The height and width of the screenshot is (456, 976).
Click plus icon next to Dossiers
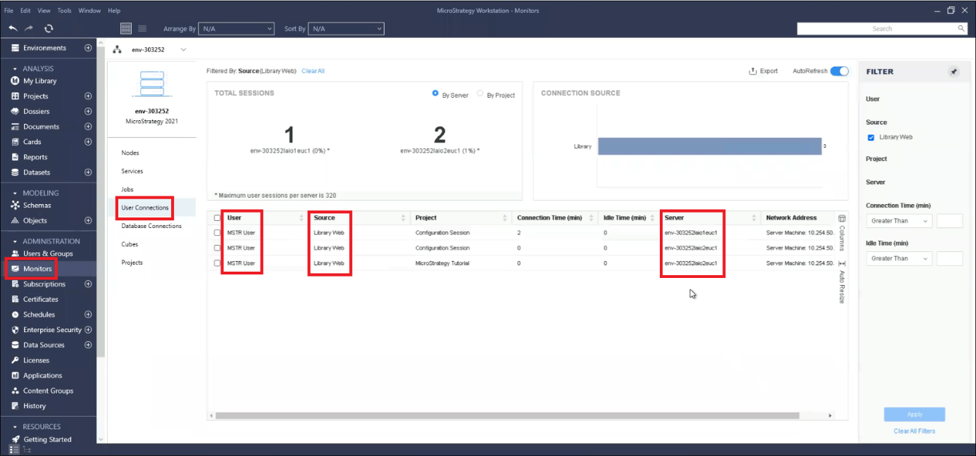click(88, 111)
